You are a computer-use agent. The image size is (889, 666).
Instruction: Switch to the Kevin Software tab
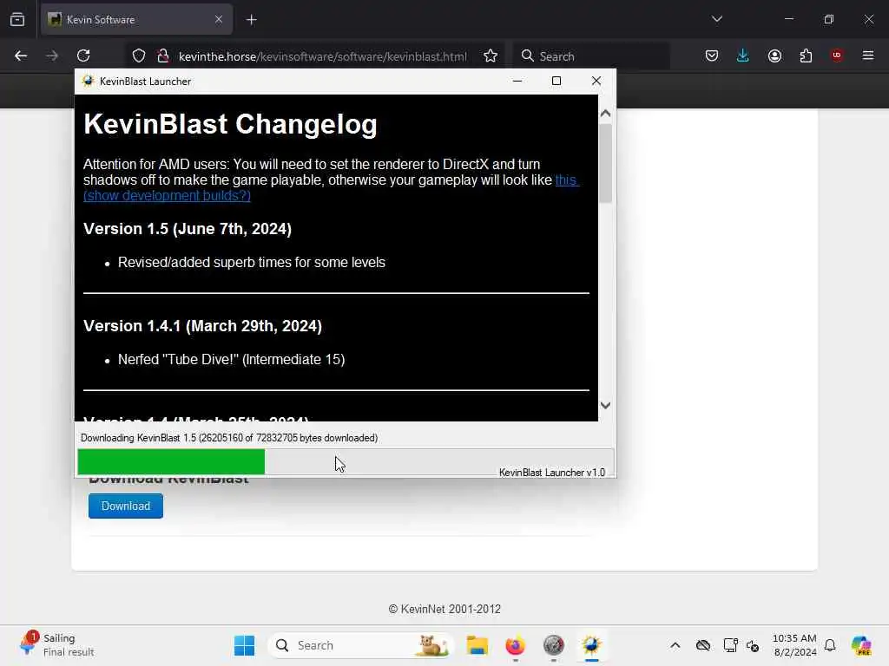pyautogui.click(x=136, y=20)
